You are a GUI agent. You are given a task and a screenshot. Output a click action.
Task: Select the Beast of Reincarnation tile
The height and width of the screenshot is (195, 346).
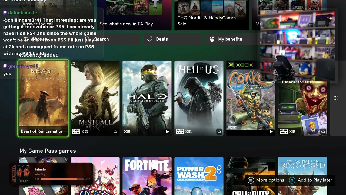[x=43, y=98]
